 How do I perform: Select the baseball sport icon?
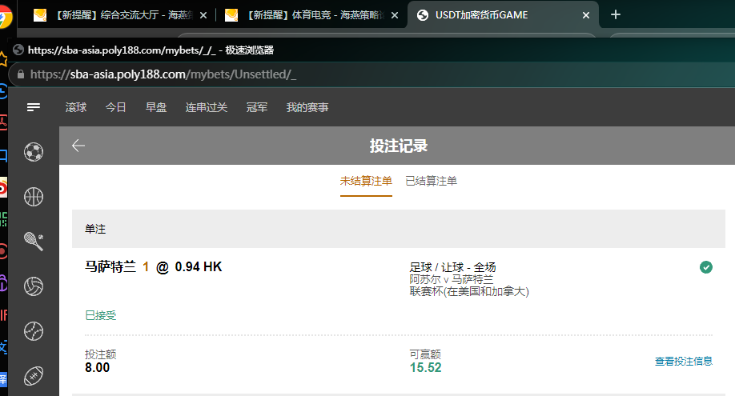(34, 330)
